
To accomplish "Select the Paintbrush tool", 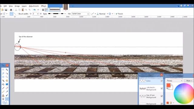I will (3, 88).
